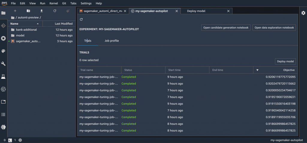
Task: Switch to the Job profile tab
Action: point(112,41)
